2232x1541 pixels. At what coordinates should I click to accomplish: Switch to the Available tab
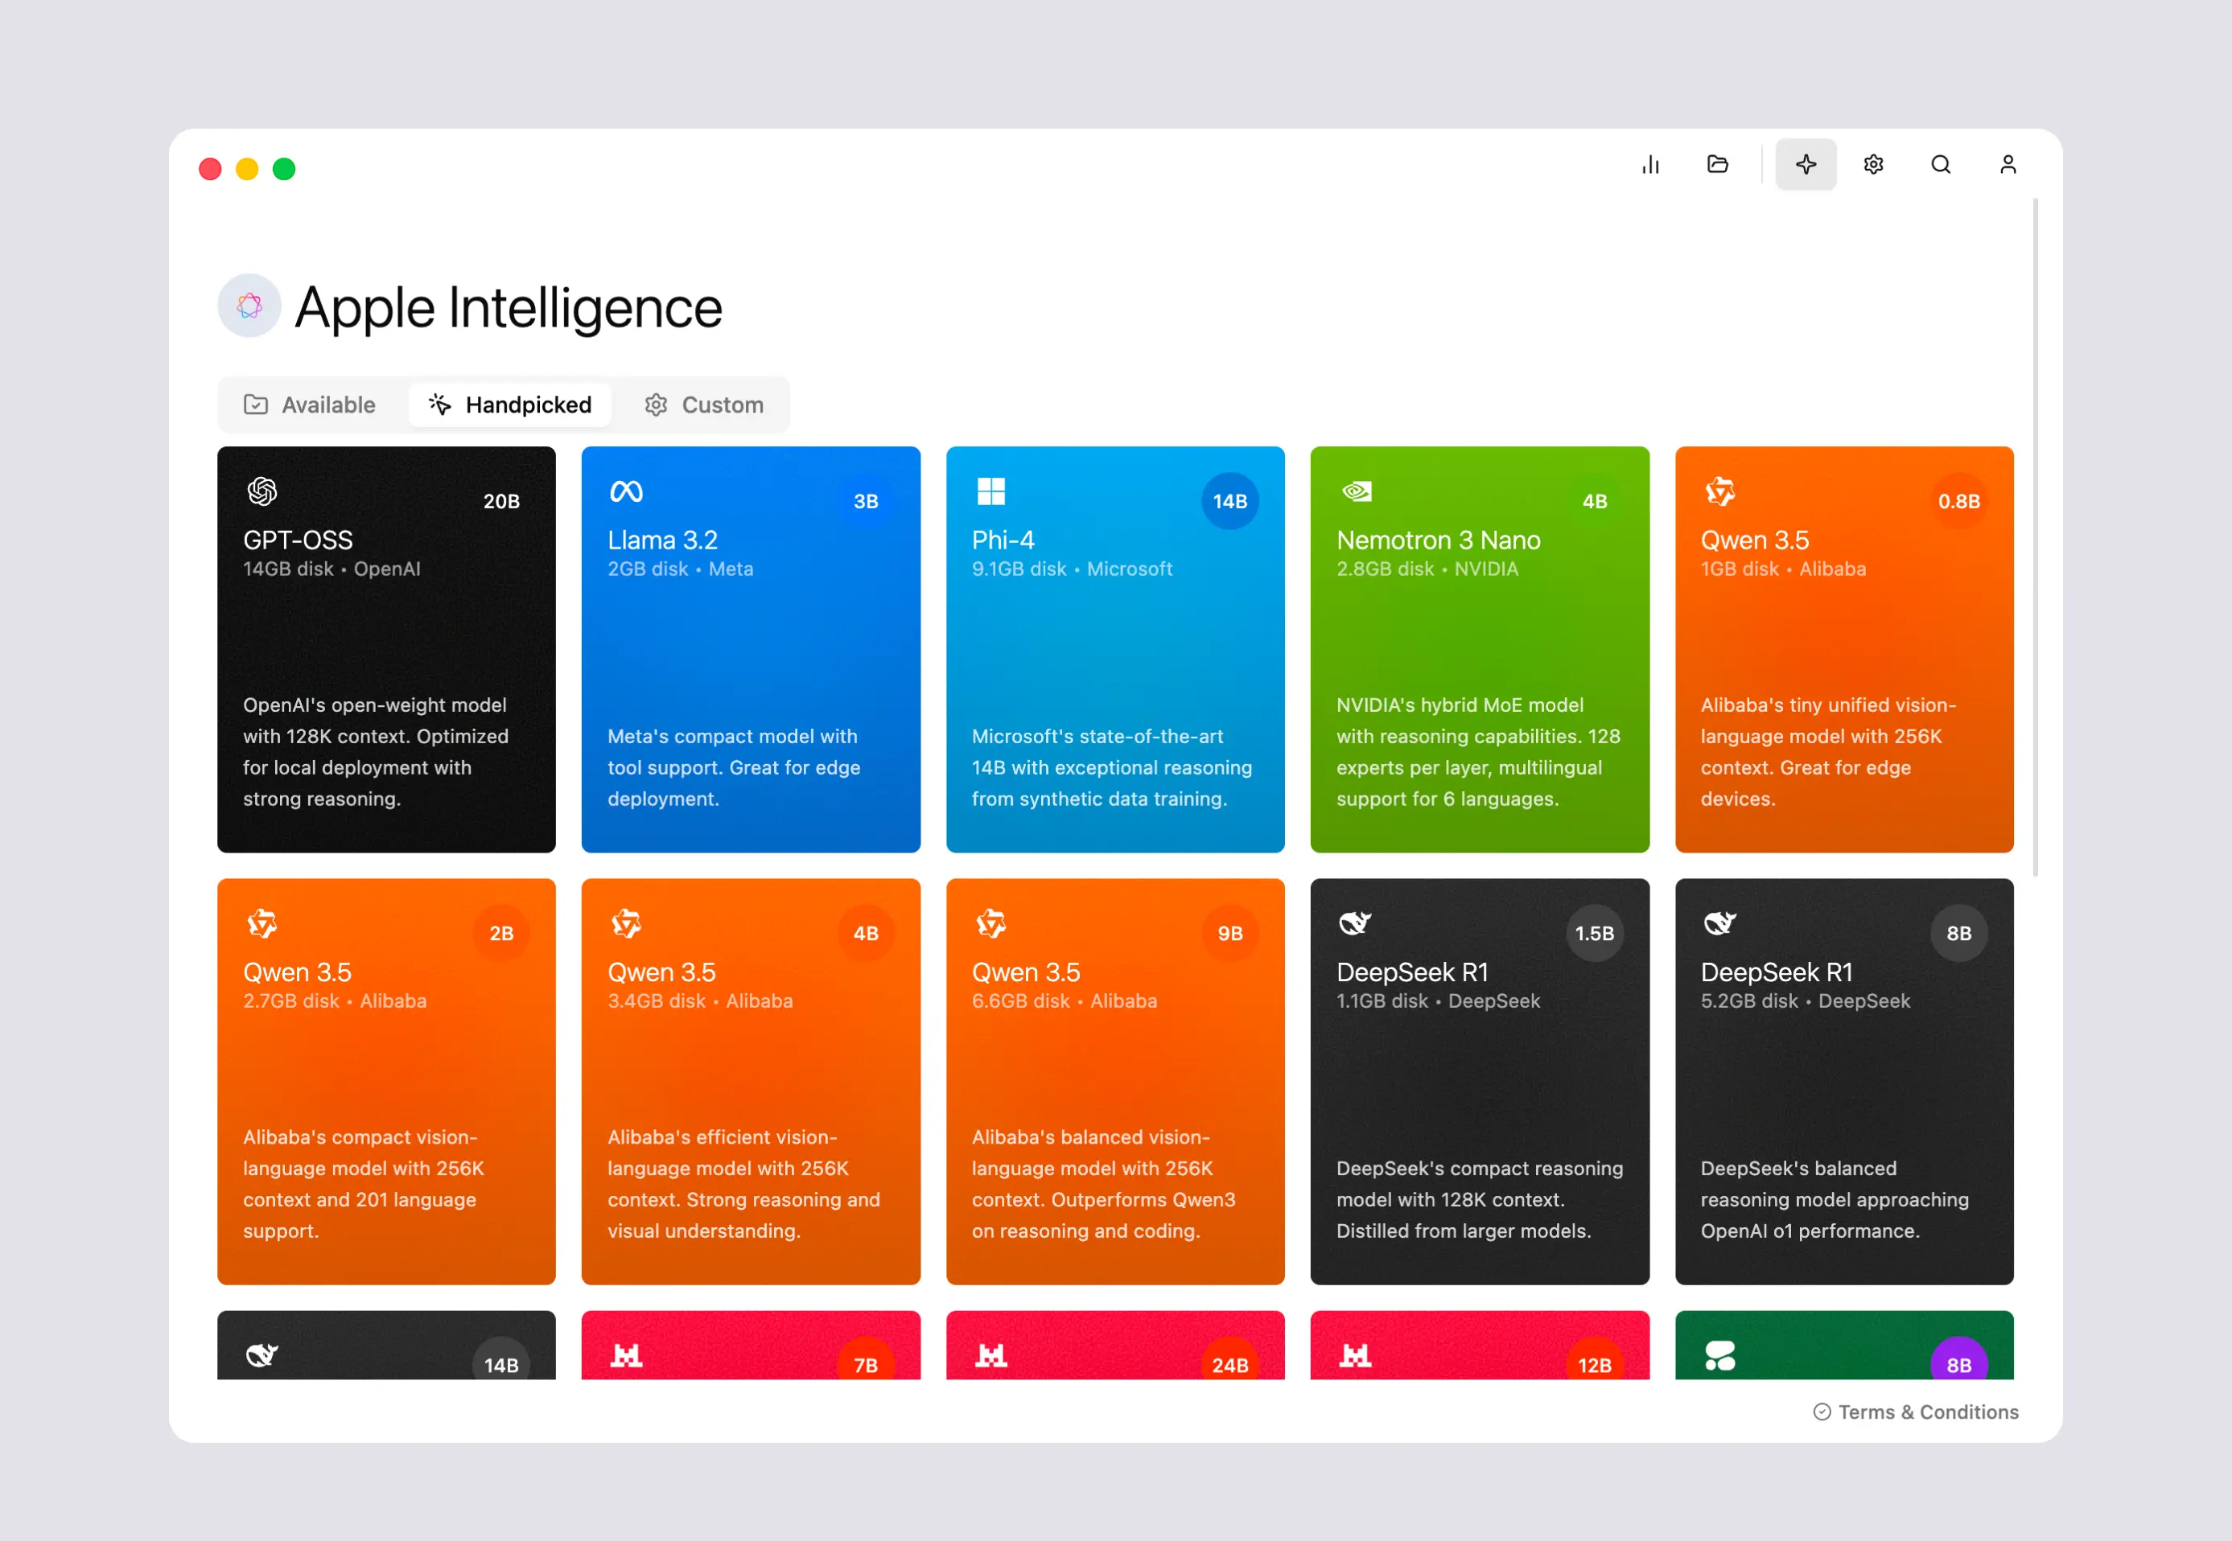(310, 405)
